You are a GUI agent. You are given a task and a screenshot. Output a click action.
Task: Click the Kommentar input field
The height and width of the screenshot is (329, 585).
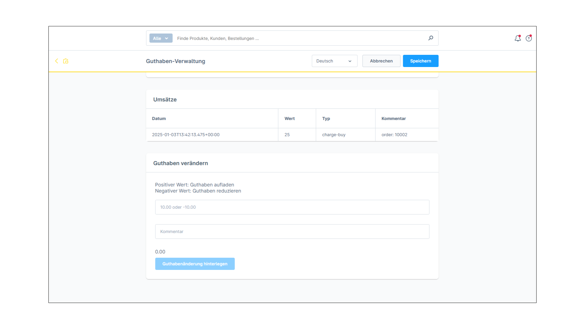coord(292,232)
